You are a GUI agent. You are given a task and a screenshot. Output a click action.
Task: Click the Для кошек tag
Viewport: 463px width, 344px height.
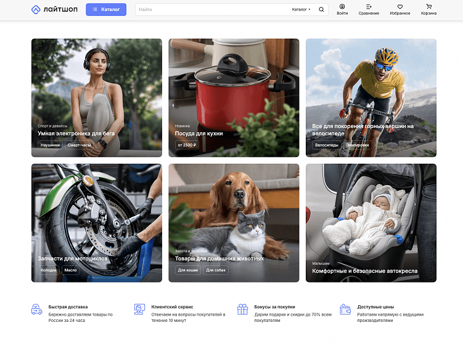click(188, 270)
